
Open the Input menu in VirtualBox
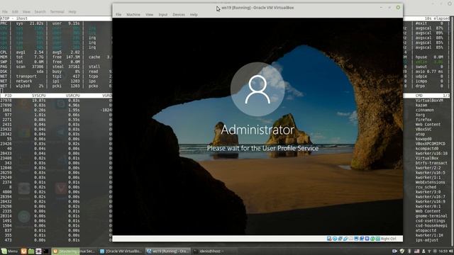tap(163, 14)
